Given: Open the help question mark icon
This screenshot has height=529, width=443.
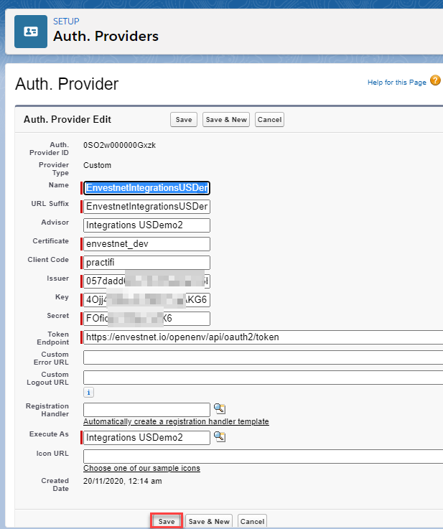Looking at the screenshot, I should [435, 80].
